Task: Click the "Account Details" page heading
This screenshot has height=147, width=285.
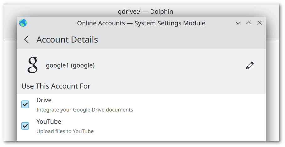Action: pos(67,40)
